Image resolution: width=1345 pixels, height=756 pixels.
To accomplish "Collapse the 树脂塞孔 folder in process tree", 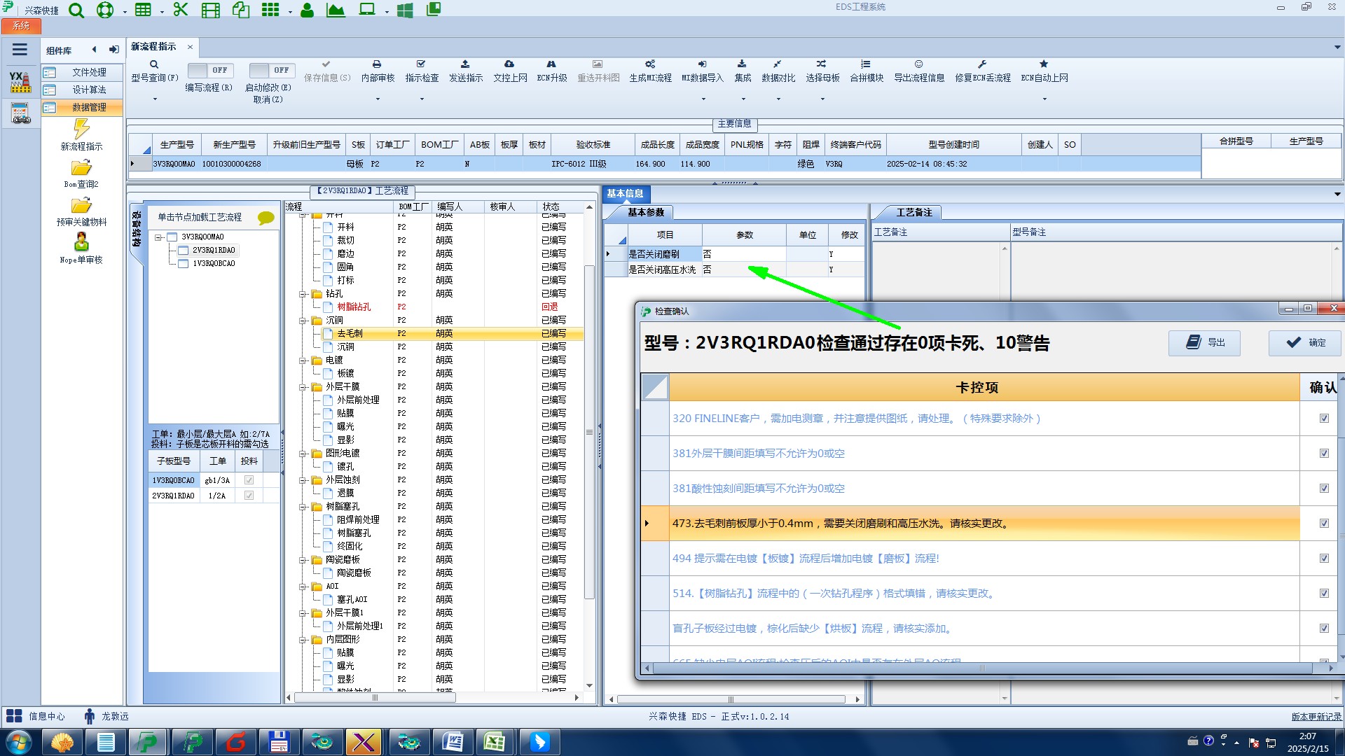I will (x=303, y=506).
